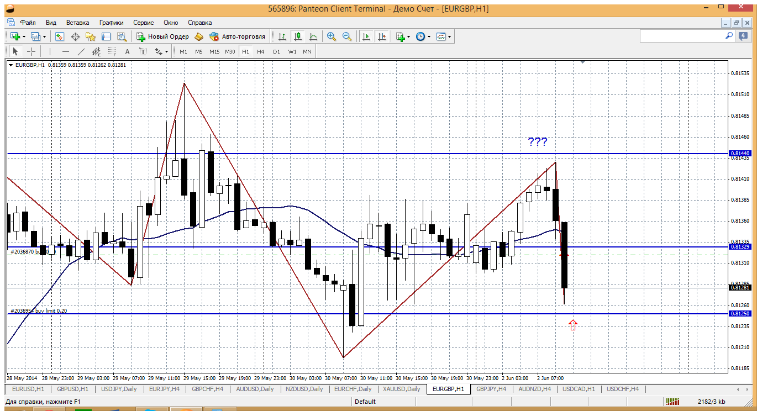Click the Default profile status bar entry
The width and height of the screenshot is (757, 411).
tap(365, 402)
